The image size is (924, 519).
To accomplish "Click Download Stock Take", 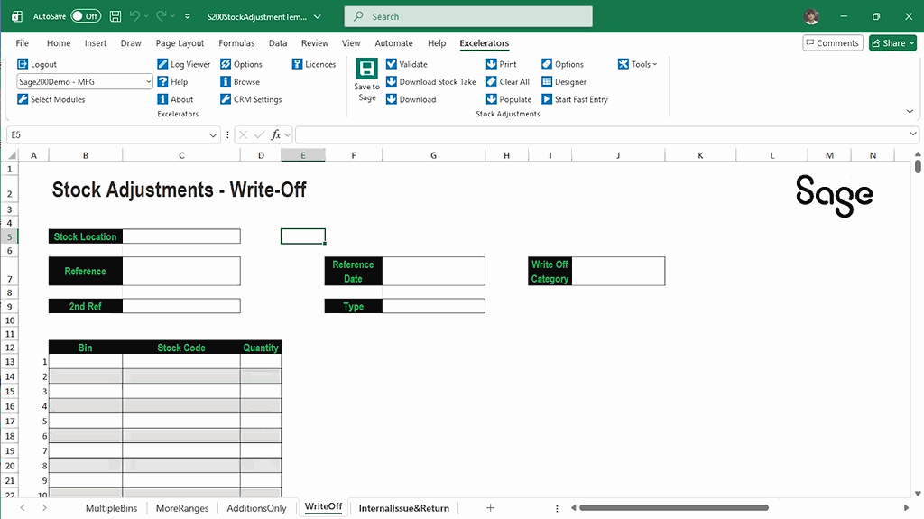I will pos(430,82).
